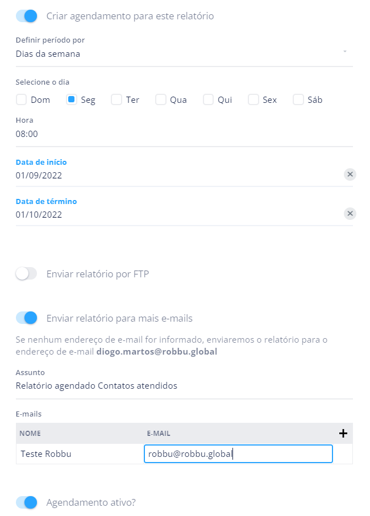
Task: Open the Definir período por dropdown
Action: click(x=182, y=55)
